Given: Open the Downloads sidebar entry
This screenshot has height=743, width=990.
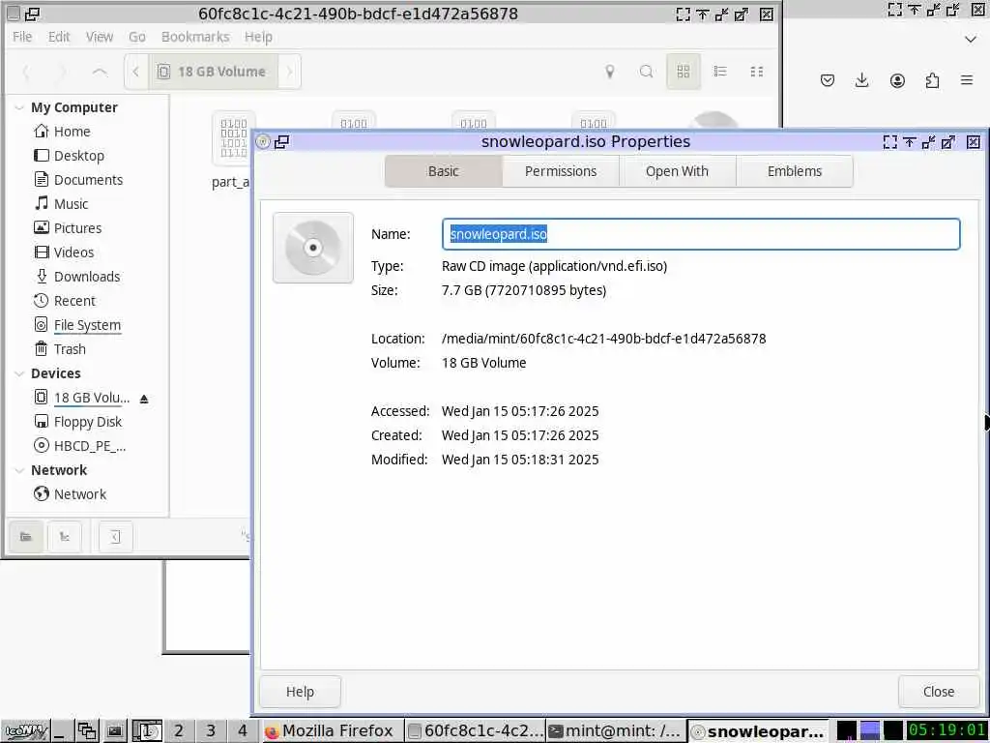Looking at the screenshot, I should [76, 277].
